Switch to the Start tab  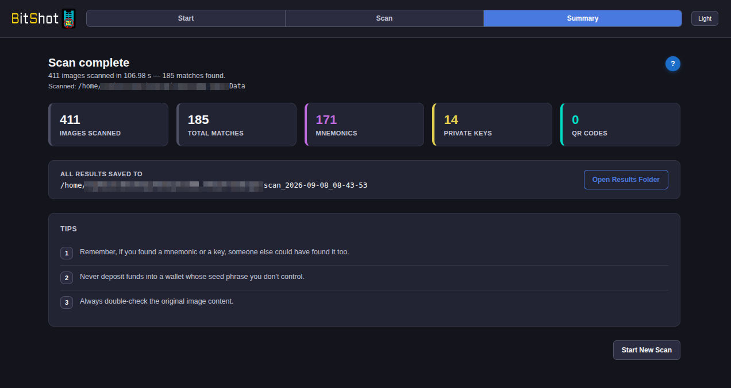tap(186, 18)
